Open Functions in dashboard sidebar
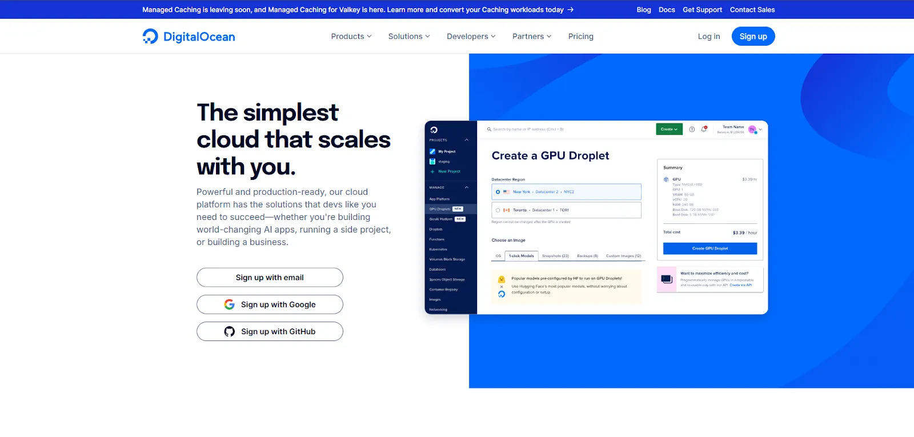914x437 pixels. pos(436,239)
